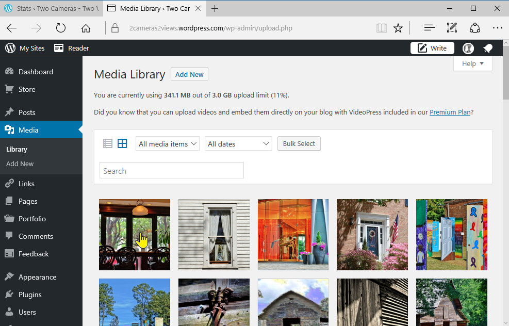Go to browser home icon
The image size is (509, 326).
tap(86, 28)
